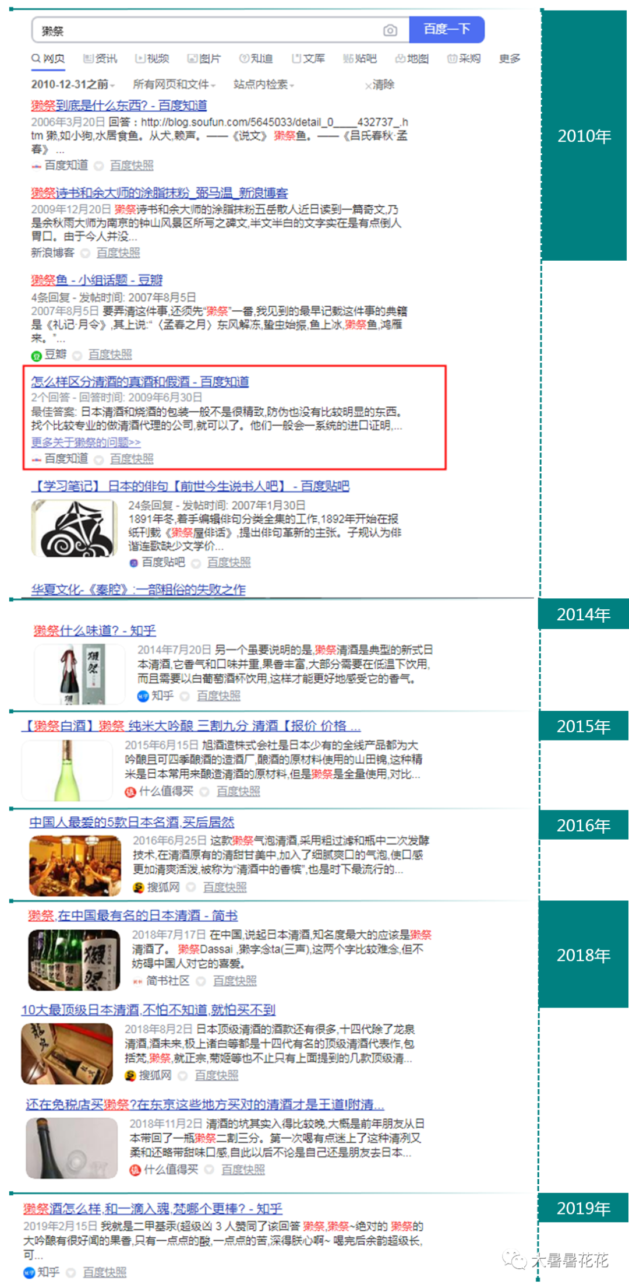Click the sake bottle thumbnail of 獭祭什么味道
This screenshot has width=629, height=1288.
[80, 674]
